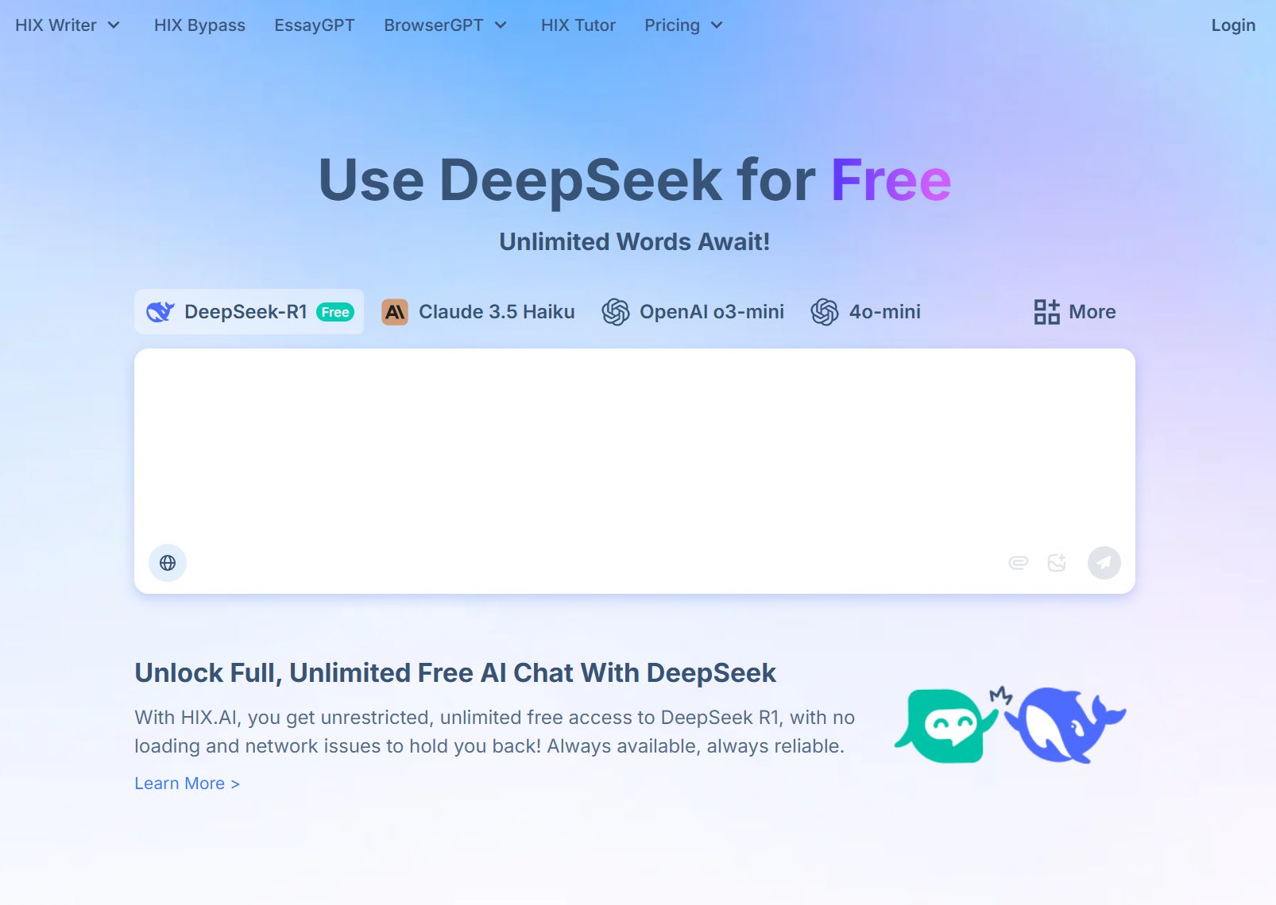1276x905 pixels.
Task: Click the OpenAI o3-mini logo icon
Action: [616, 312]
